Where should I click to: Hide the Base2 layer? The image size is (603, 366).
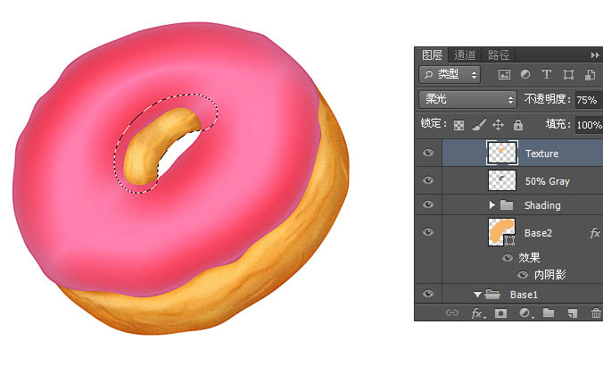coord(428,232)
